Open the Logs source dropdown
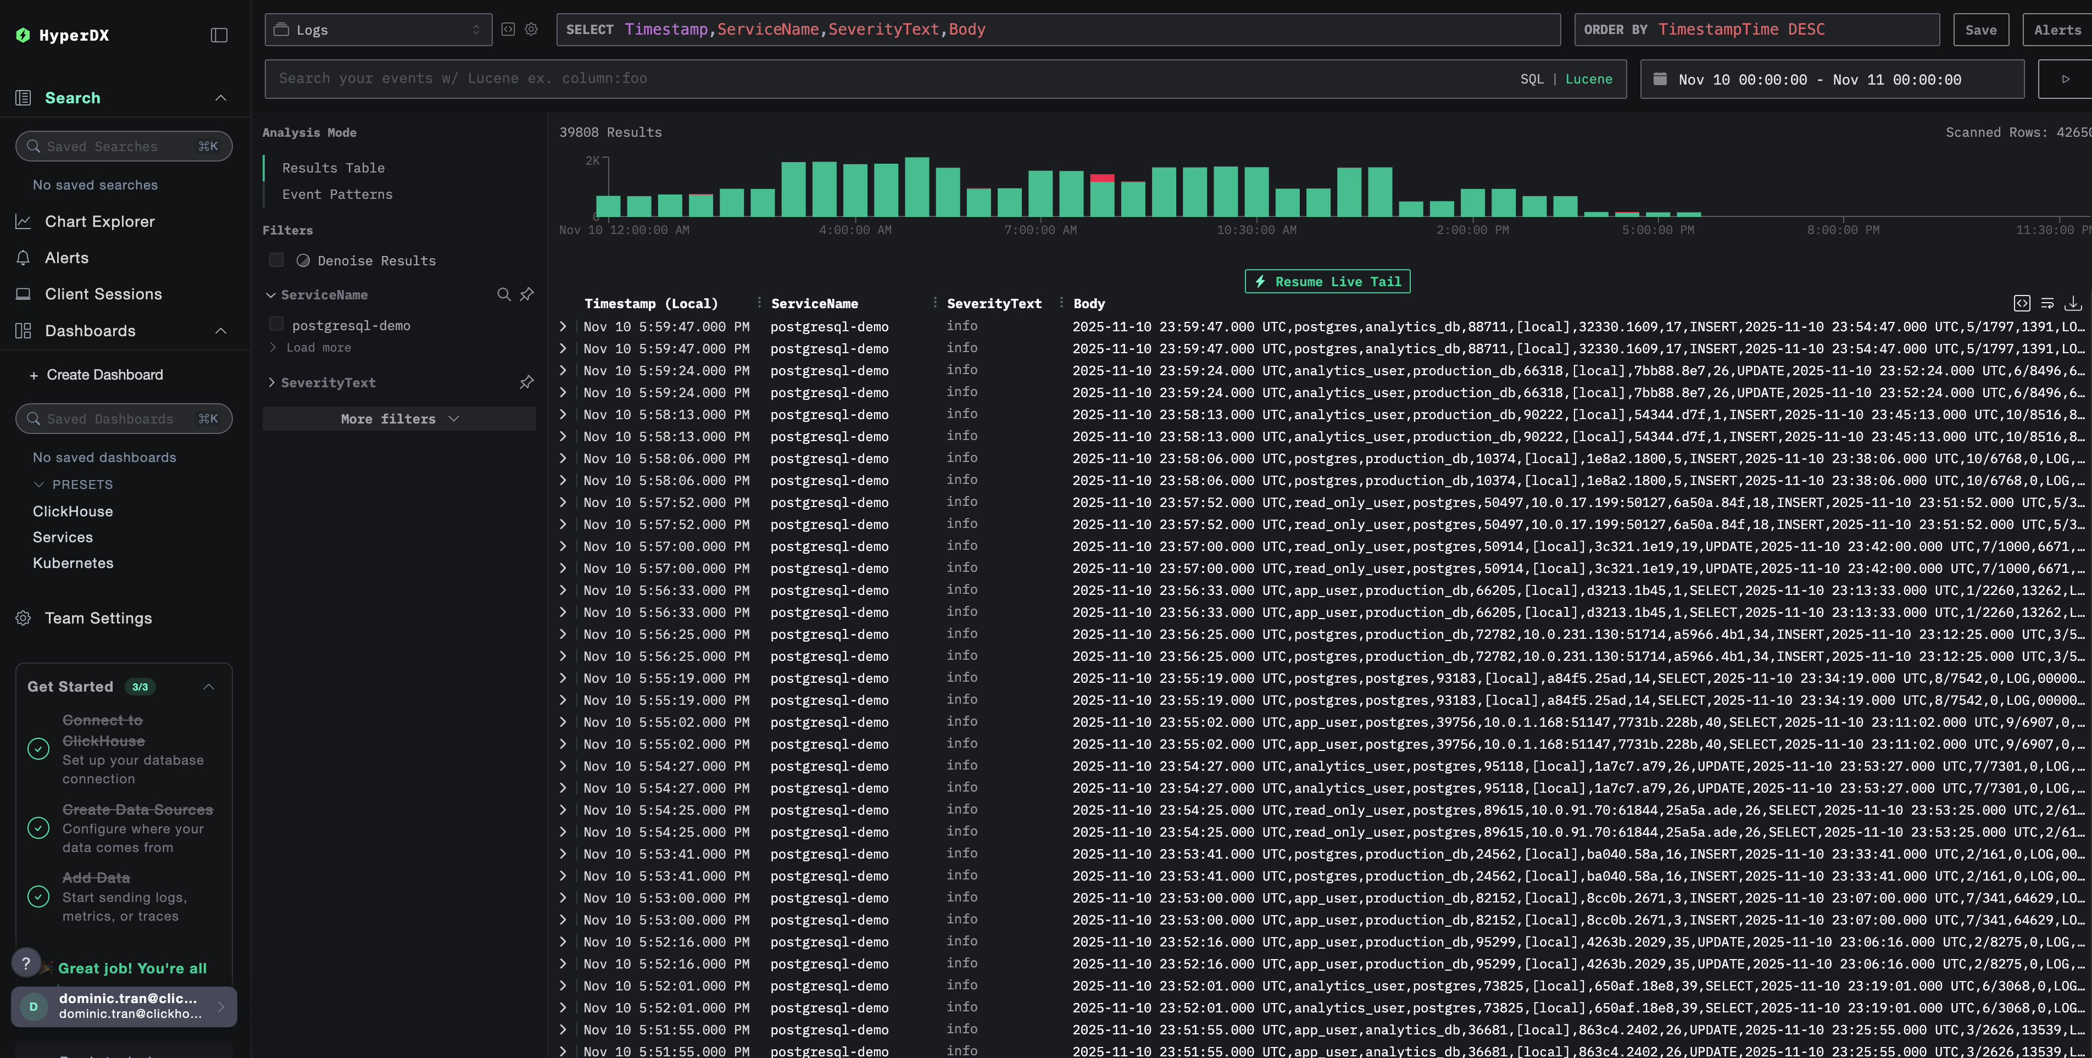Screen dimensions: 2092x1058 coord(377,29)
